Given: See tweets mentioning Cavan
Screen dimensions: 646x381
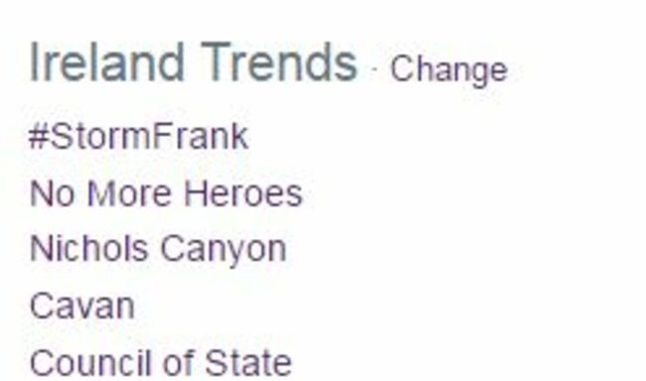Looking at the screenshot, I should coord(81,307).
